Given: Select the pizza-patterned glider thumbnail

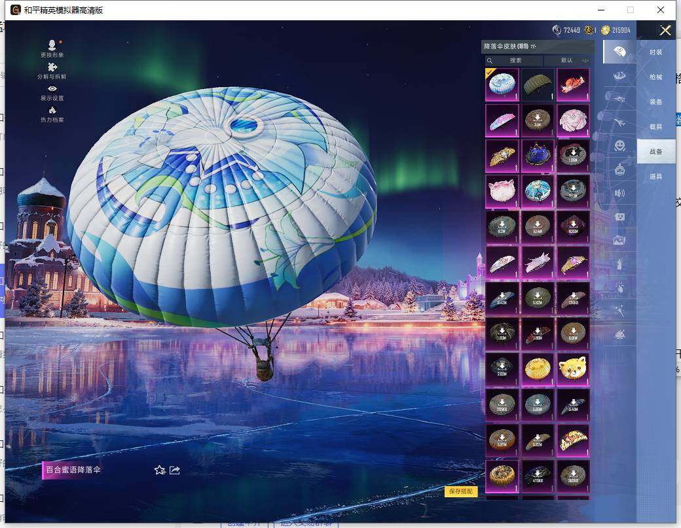Looking at the screenshot, I should 574,440.
